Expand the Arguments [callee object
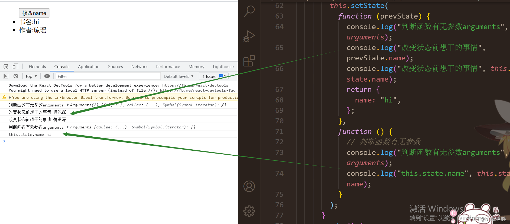This screenshot has height=224, width=510. click(x=68, y=127)
